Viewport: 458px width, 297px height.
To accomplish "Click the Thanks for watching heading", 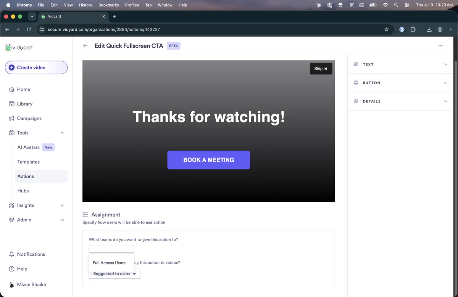I will 209,117.
